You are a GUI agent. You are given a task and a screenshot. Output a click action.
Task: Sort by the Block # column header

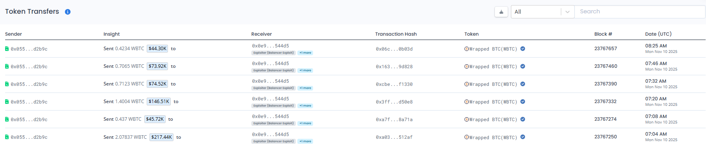pos(603,34)
